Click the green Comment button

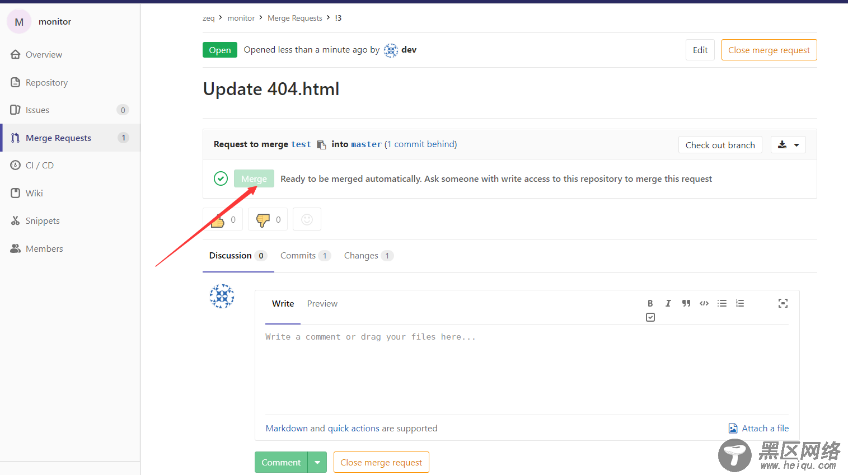pos(281,462)
